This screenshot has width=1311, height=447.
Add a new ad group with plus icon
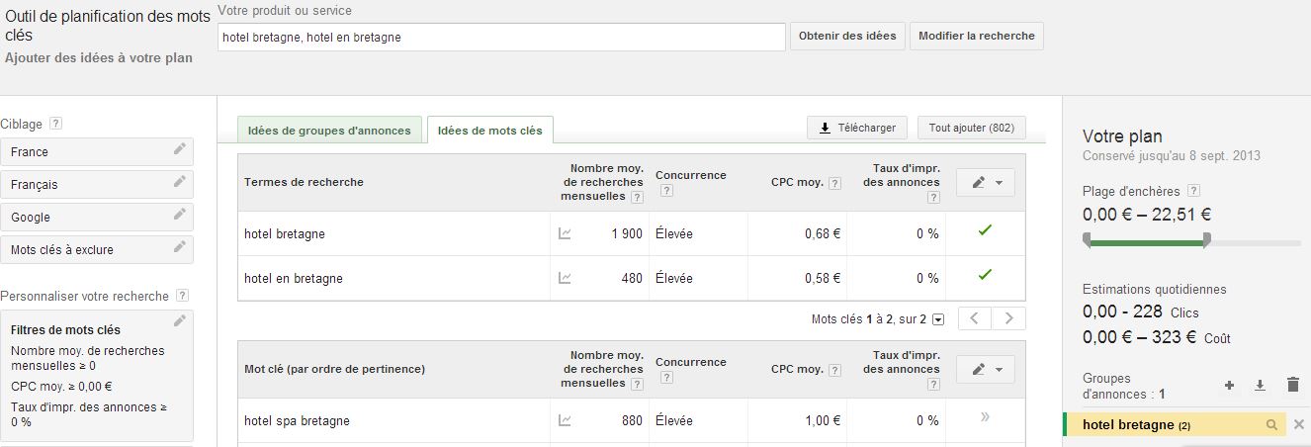[x=1229, y=386]
